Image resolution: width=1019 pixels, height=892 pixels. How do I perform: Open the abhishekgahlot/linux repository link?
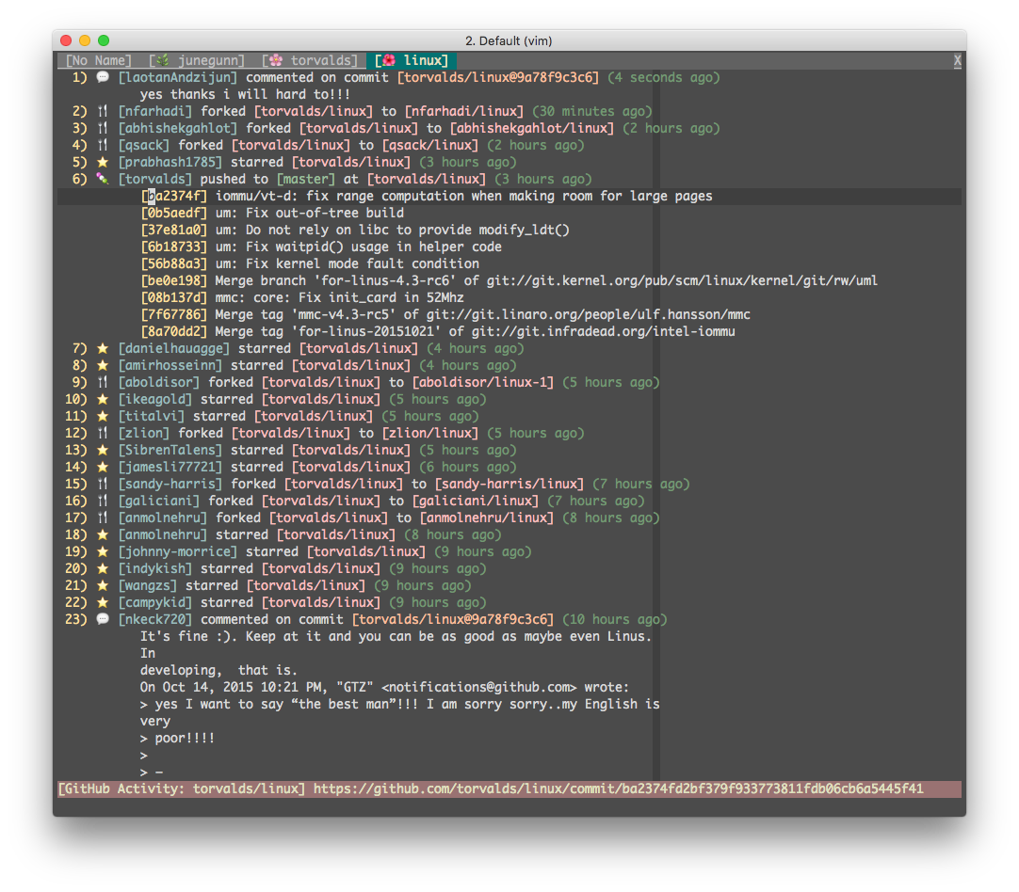pyautogui.click(x=532, y=128)
